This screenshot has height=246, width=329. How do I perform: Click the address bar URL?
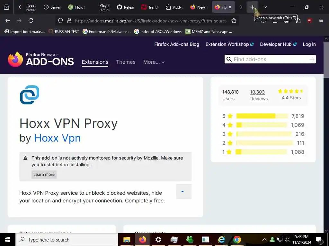[151, 21]
